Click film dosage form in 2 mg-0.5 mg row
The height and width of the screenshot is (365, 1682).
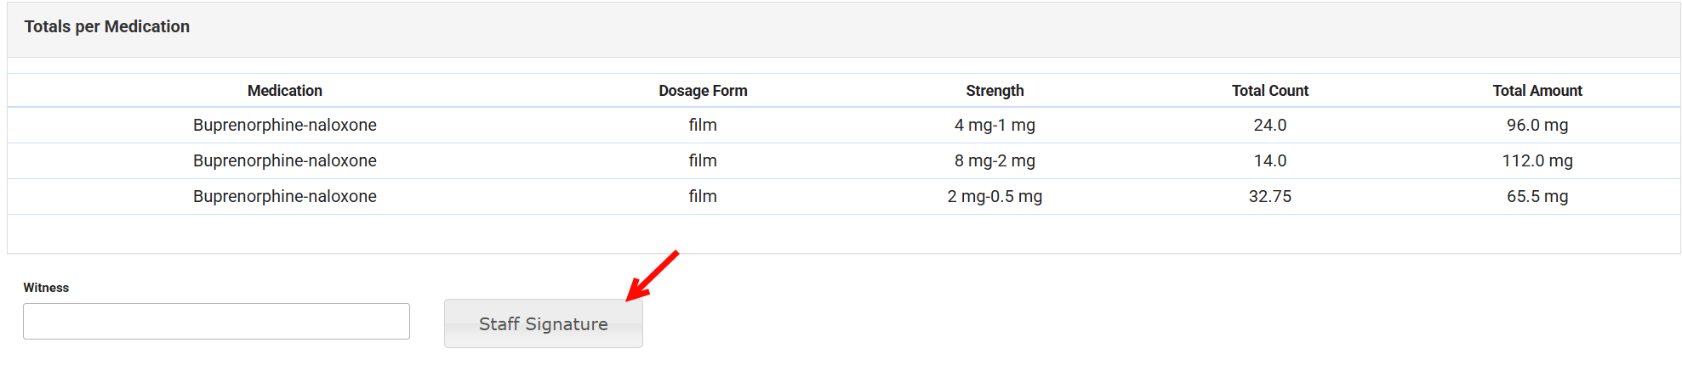[703, 196]
